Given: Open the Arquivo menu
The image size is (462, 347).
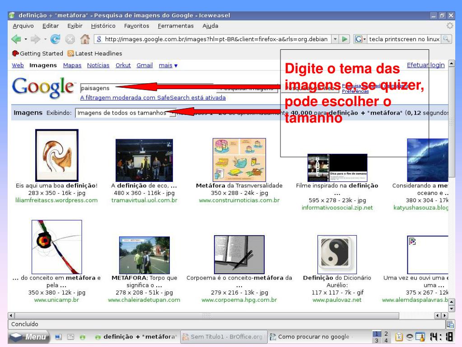Looking at the screenshot, I should tap(23, 26).
